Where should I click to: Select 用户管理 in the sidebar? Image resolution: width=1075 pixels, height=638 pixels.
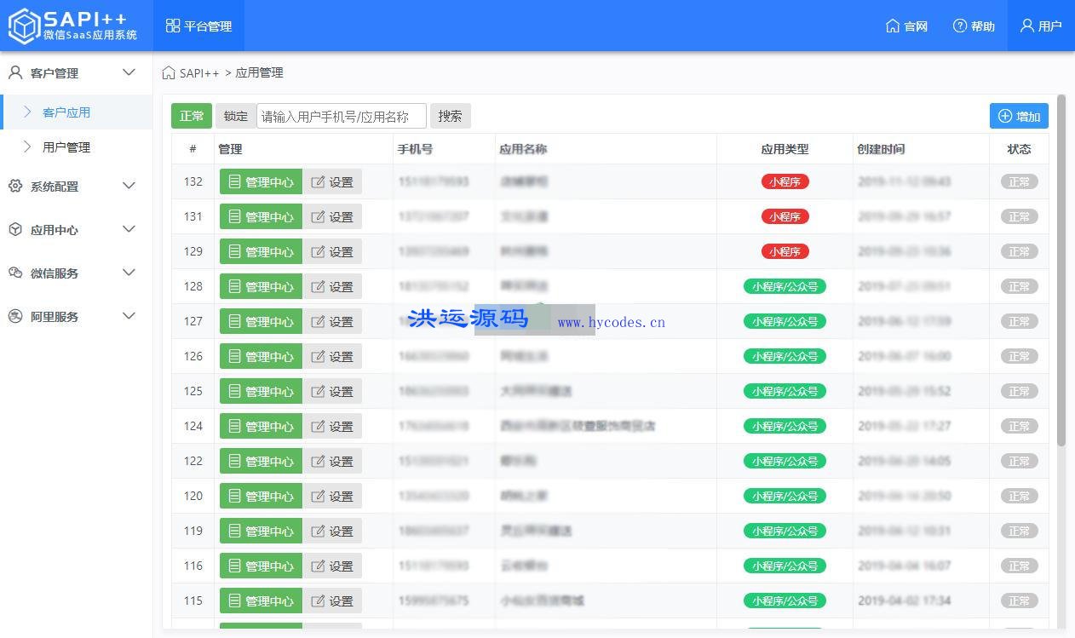point(76,147)
